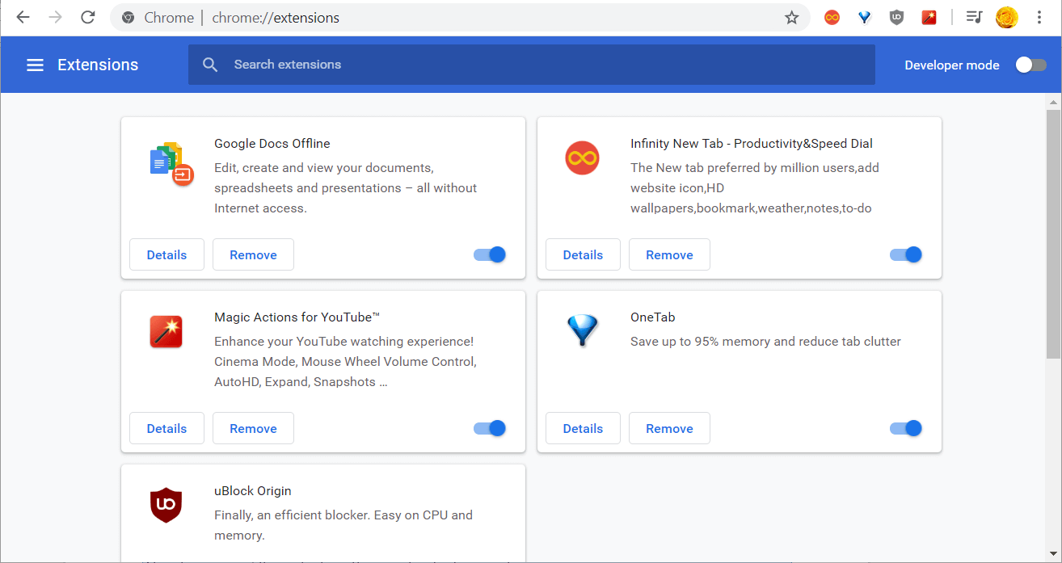Click the OneTab funnel card icon
The image size is (1062, 563).
click(582, 330)
